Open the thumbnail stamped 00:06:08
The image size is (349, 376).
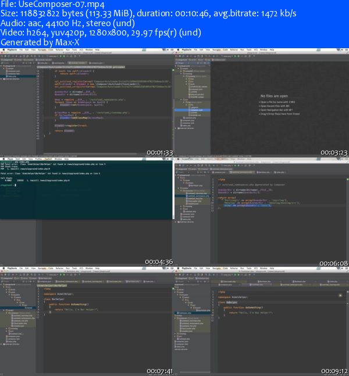click(x=262, y=212)
